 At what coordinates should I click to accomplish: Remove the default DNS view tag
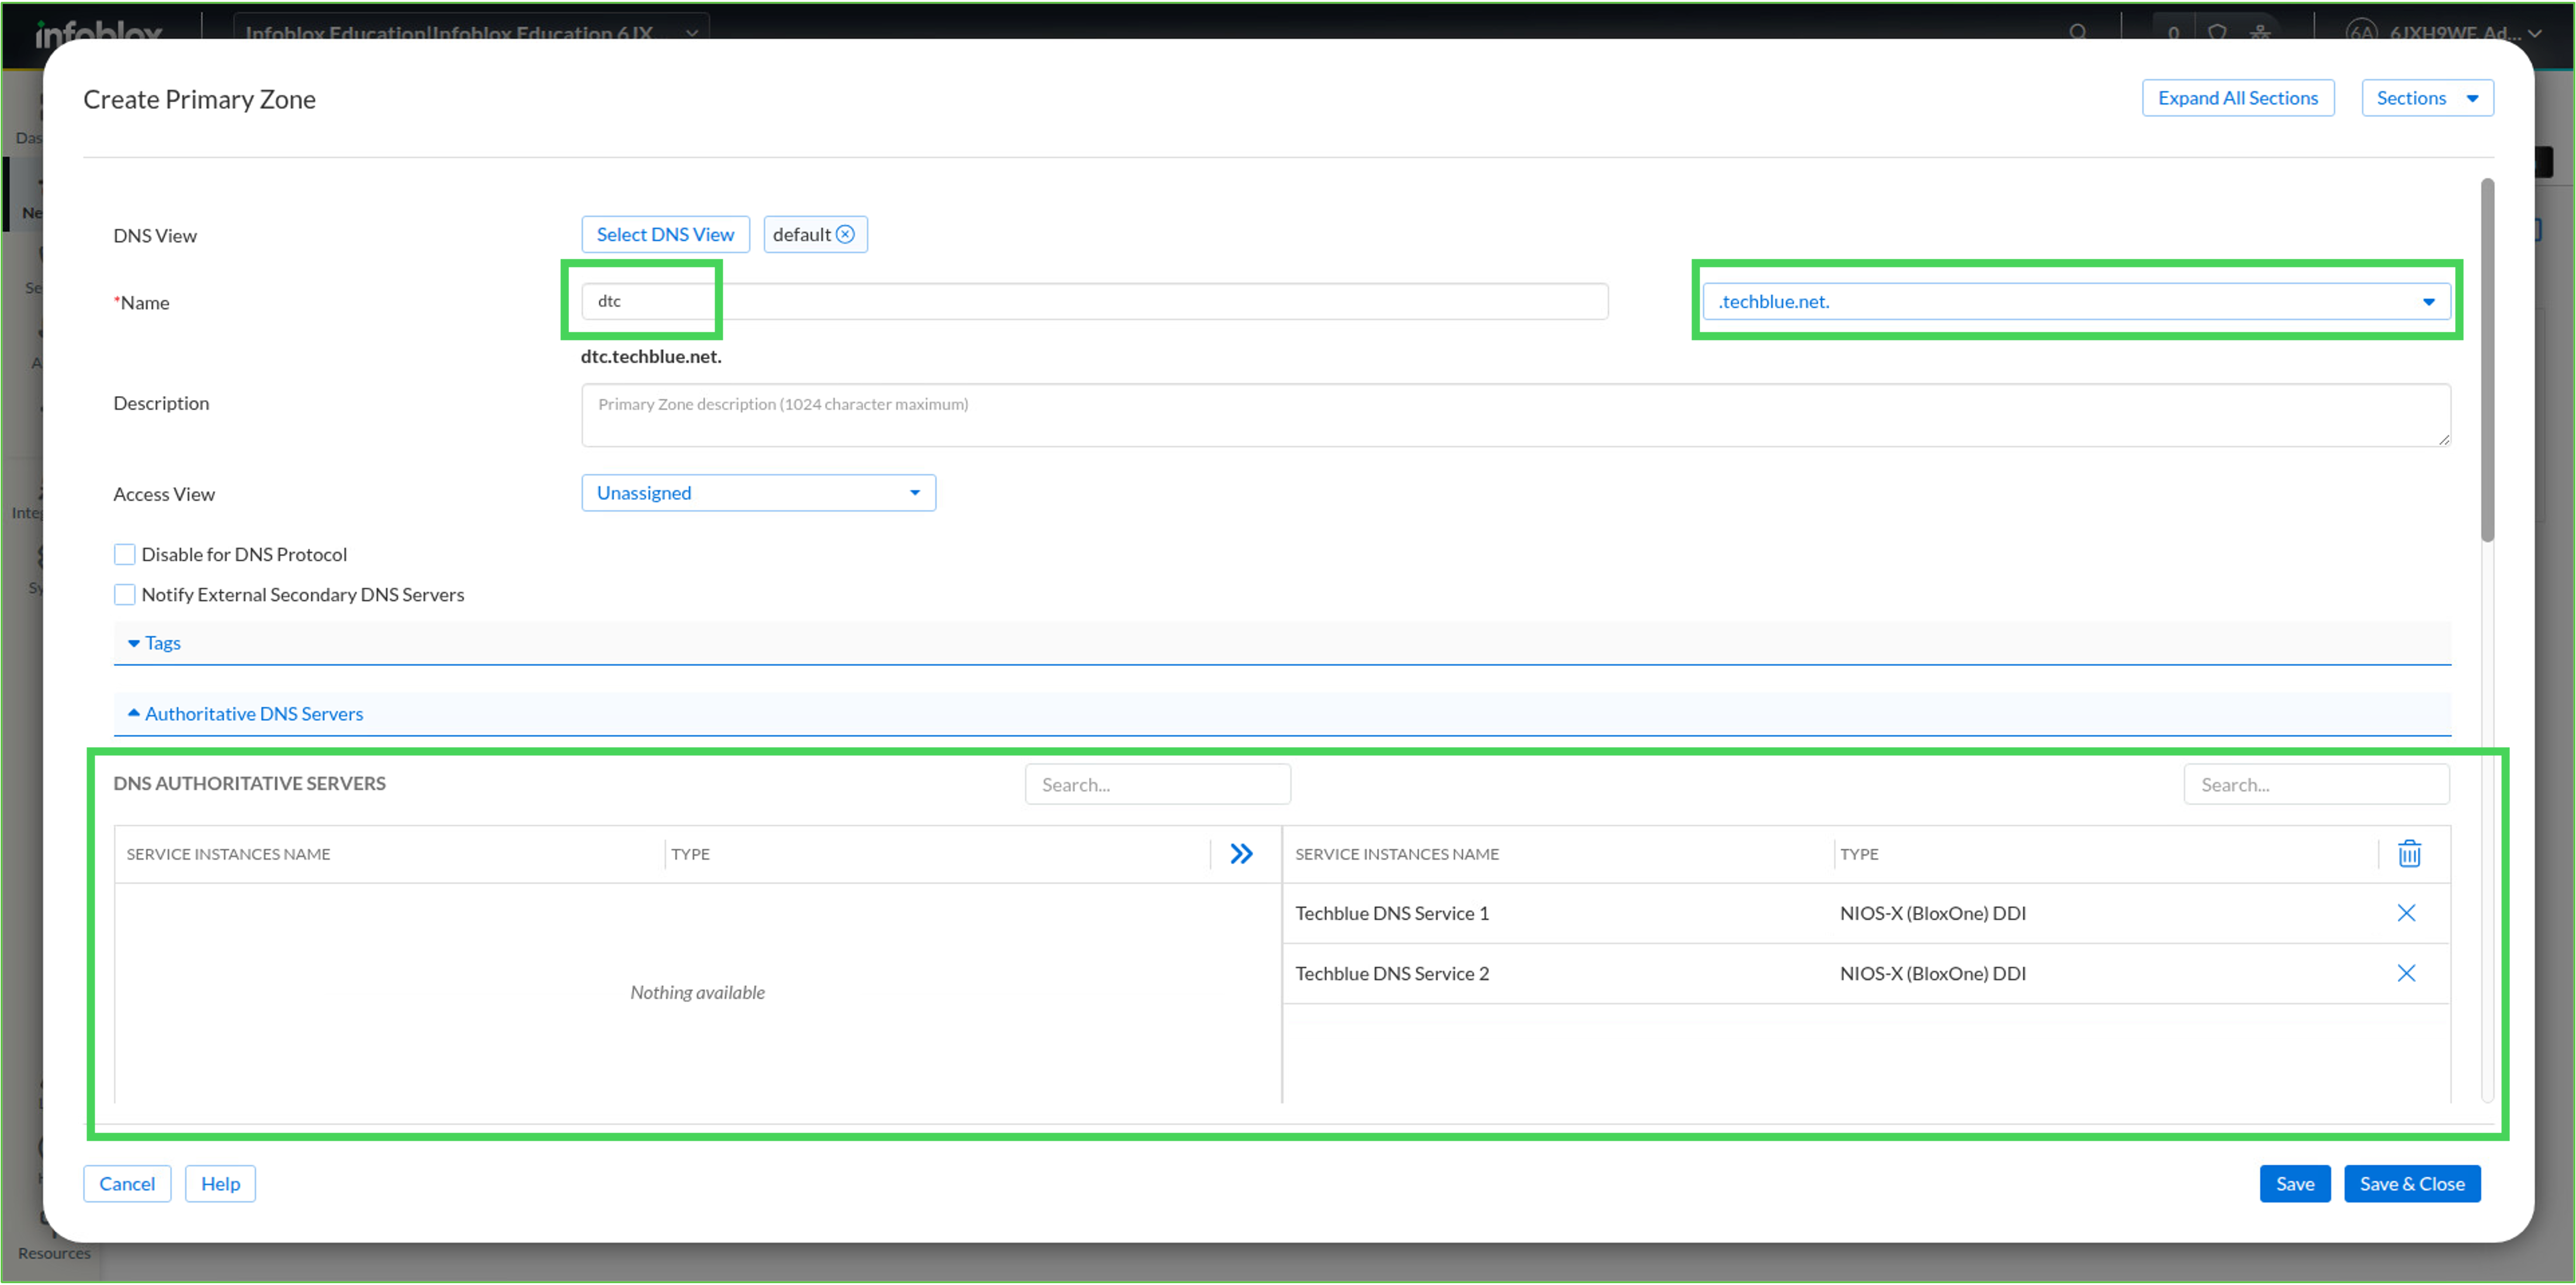[846, 234]
